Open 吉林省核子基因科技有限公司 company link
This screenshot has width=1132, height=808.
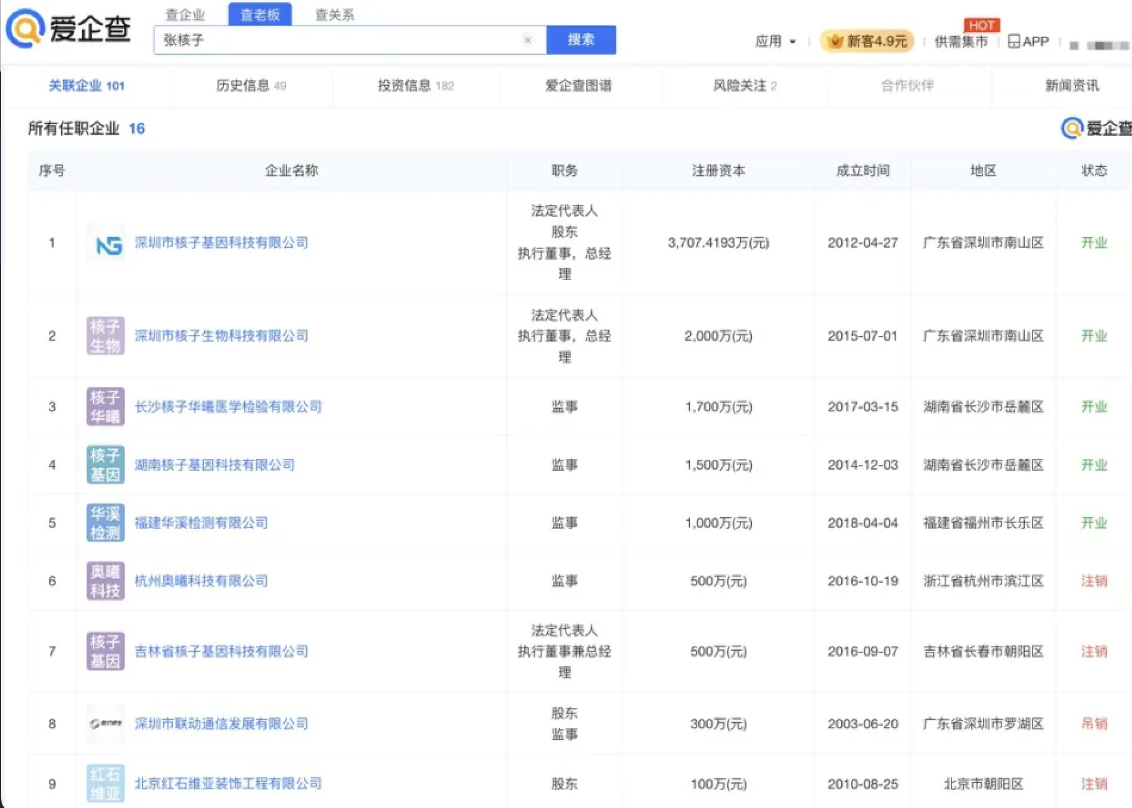click(222, 651)
